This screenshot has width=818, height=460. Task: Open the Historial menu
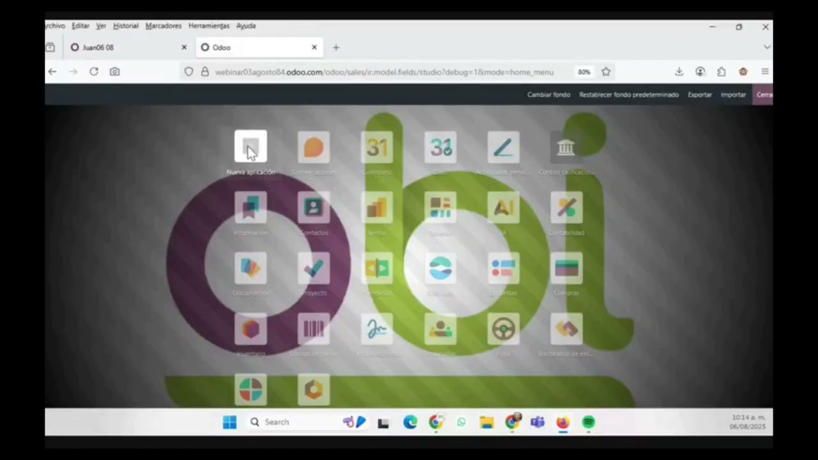[x=125, y=26]
